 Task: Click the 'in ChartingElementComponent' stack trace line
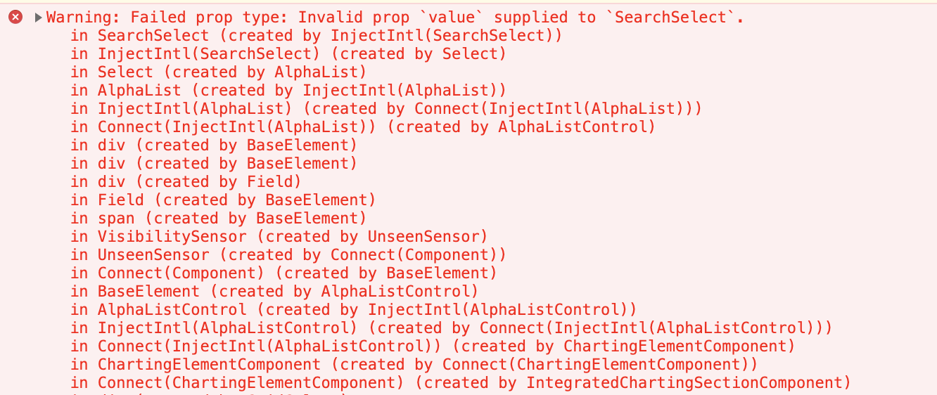[414, 365]
